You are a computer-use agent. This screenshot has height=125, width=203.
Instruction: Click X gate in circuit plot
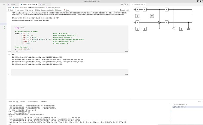(x=137, y=9)
